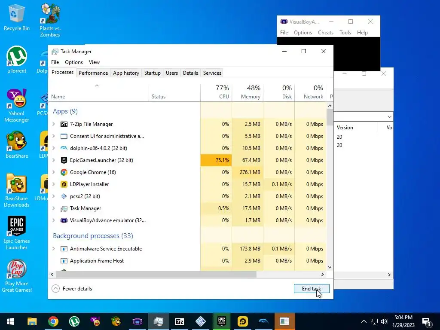This screenshot has height=330, width=440.
Task: Open Epic Games Launcher desktop shortcut
Action: (x=17, y=233)
